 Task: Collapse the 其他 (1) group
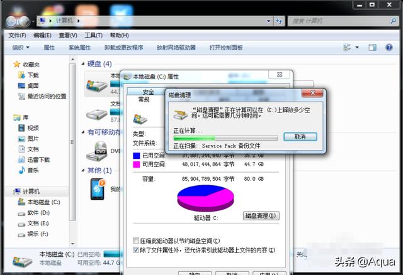point(83,170)
